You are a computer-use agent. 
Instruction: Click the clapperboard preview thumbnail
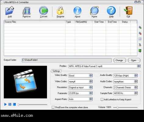25,82
